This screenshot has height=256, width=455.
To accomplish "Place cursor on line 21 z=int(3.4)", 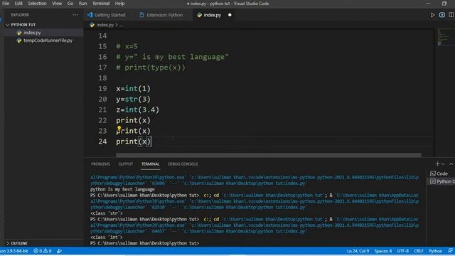I will click(x=137, y=110).
